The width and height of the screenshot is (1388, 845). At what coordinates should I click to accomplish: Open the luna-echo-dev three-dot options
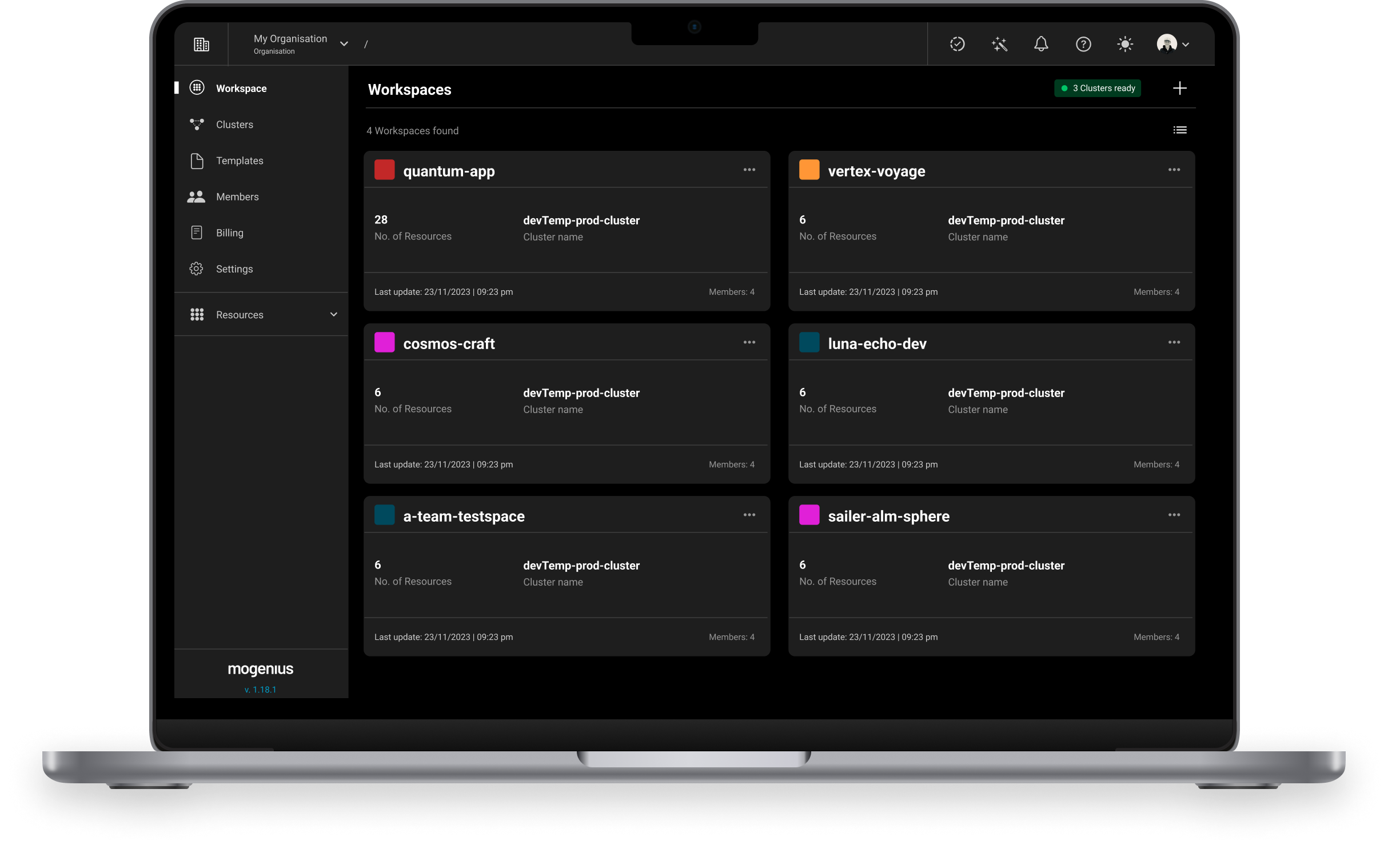point(1174,342)
